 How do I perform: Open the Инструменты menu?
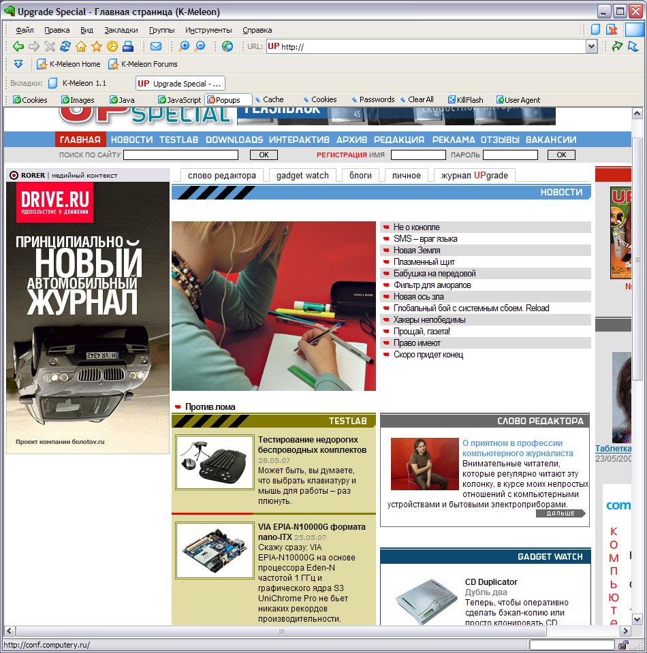tap(208, 30)
